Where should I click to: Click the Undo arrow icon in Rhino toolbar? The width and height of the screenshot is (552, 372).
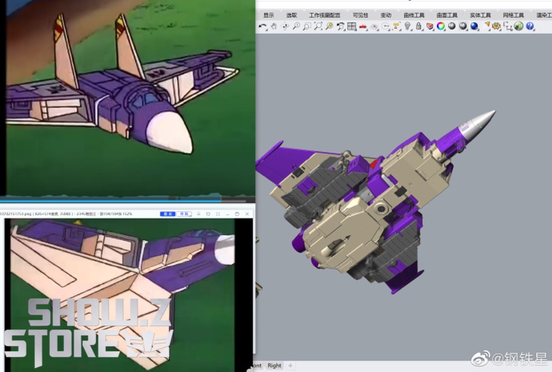(262, 26)
